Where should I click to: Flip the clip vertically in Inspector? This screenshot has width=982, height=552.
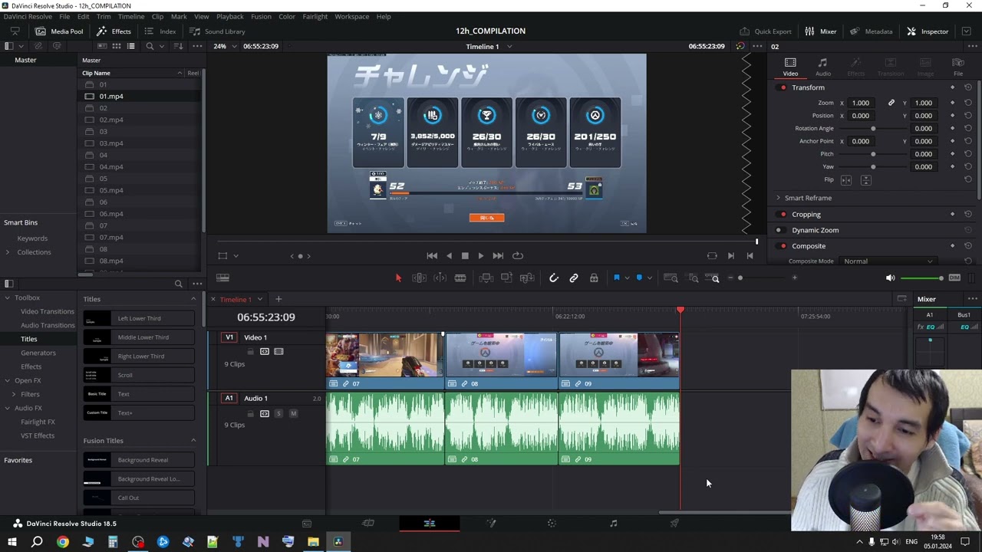(x=866, y=180)
